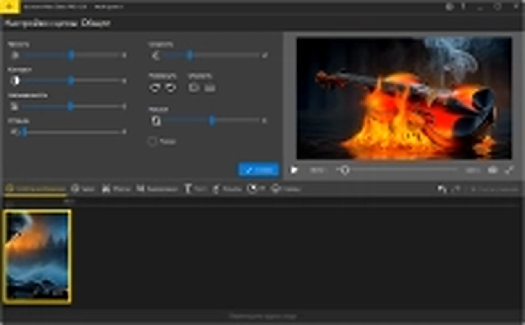525x325 pixels.
Task: Take a snapshot with the camera icon below the preview
Action: point(493,170)
